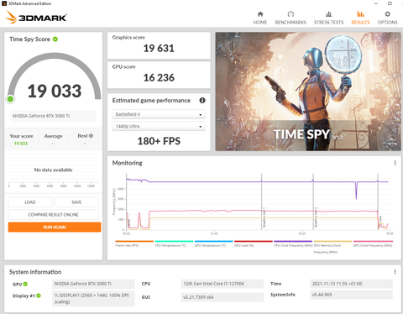The width and height of the screenshot is (403, 314).
Task: Switch to the Results tab
Action: pyautogui.click(x=360, y=18)
